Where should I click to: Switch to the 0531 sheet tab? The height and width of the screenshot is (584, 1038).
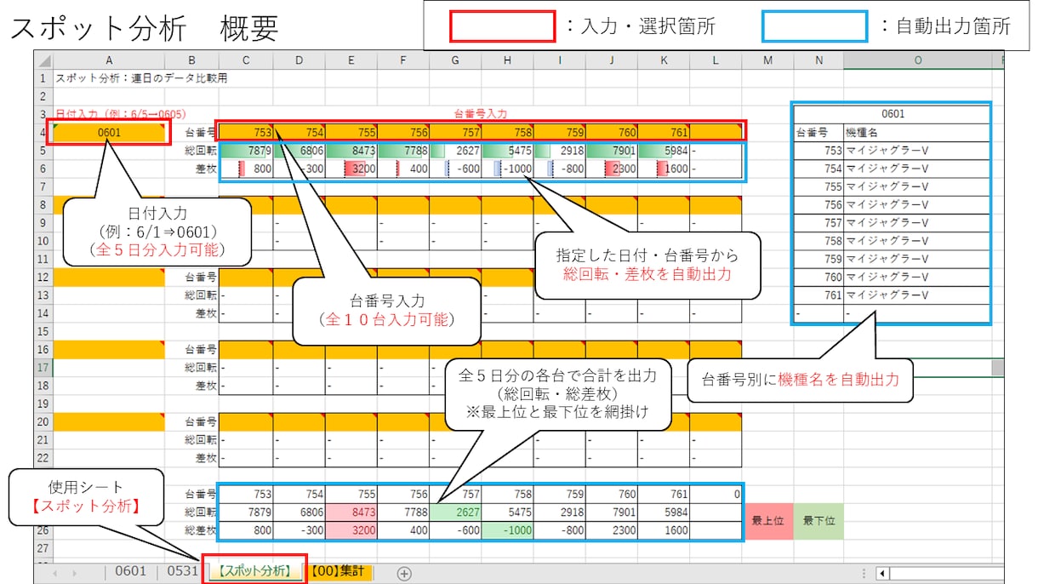[x=182, y=571]
